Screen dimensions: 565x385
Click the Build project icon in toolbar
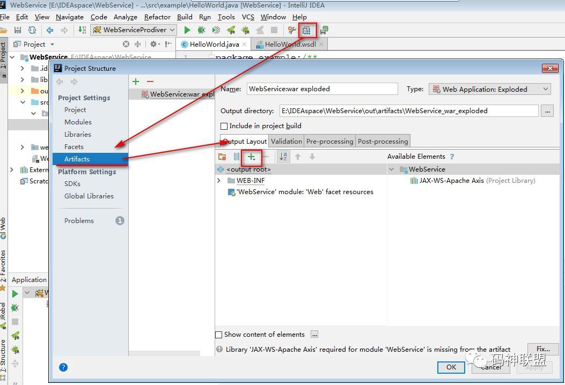82,30
